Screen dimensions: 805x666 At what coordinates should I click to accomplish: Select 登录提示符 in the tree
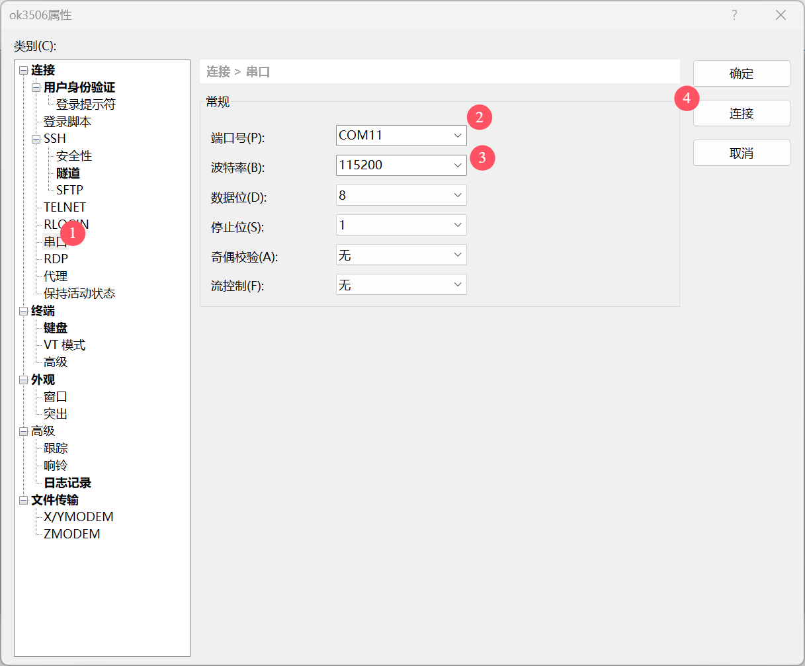[86, 104]
